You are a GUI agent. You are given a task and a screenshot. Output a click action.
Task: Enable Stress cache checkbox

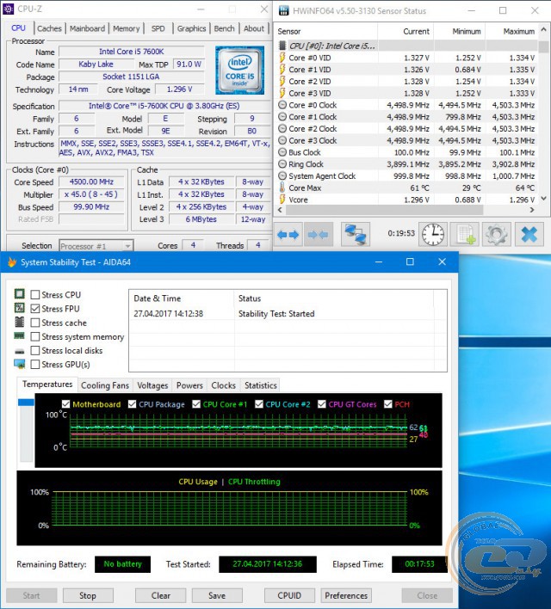click(x=35, y=323)
